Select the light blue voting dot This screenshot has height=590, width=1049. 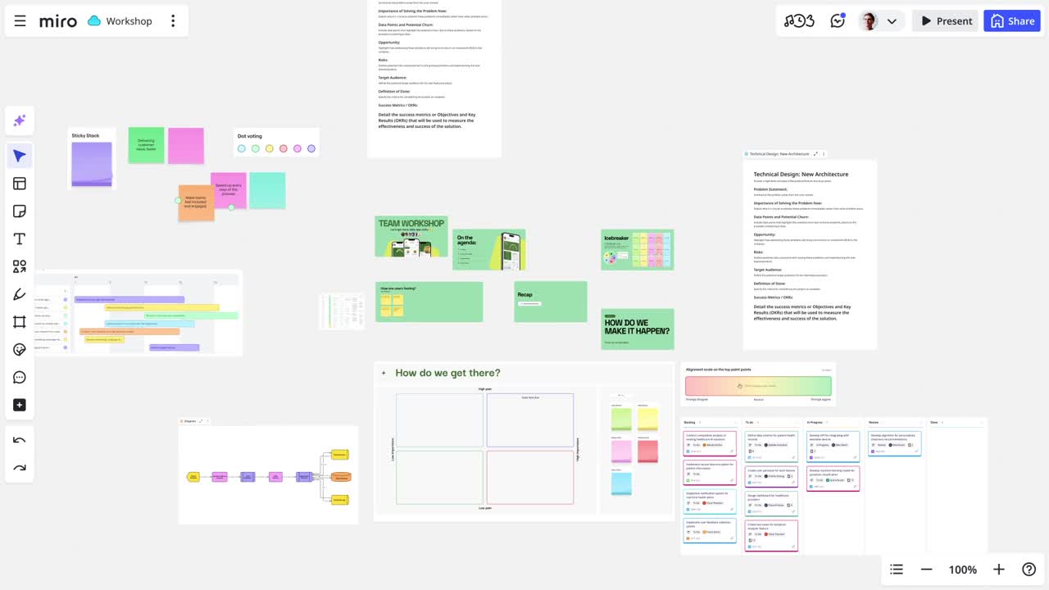click(241, 148)
